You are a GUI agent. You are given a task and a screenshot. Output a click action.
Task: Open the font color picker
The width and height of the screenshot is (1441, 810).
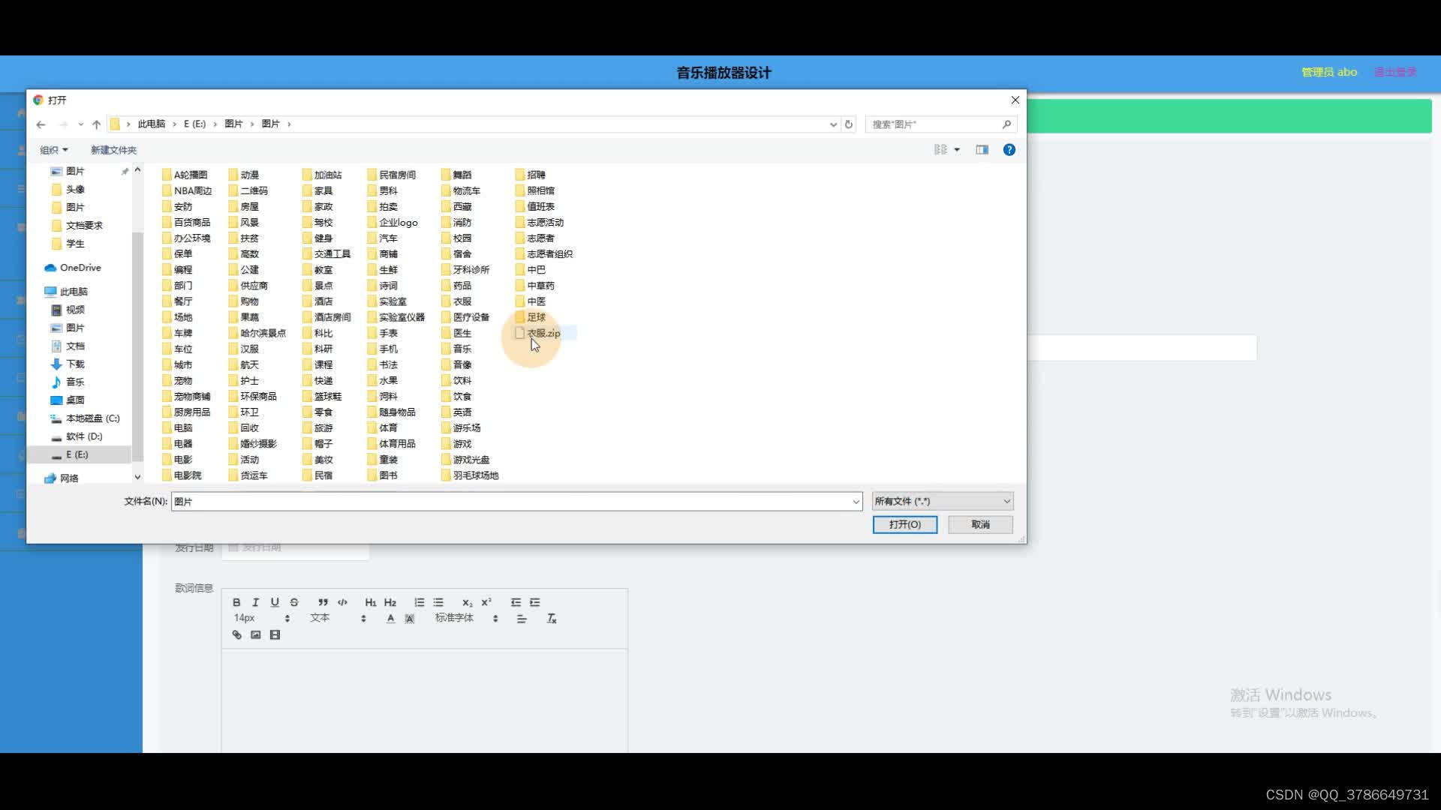coord(390,619)
